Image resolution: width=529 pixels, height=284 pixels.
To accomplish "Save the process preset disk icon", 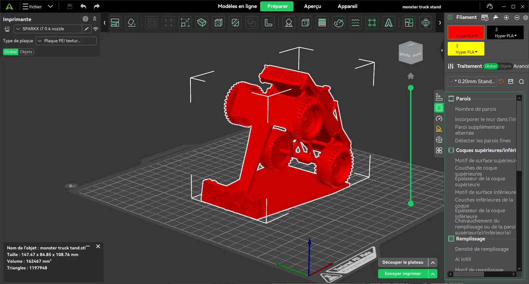I will tap(511, 81).
